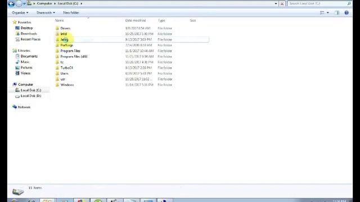
Task: Select Music library in the navigation pane
Action: point(25,62)
